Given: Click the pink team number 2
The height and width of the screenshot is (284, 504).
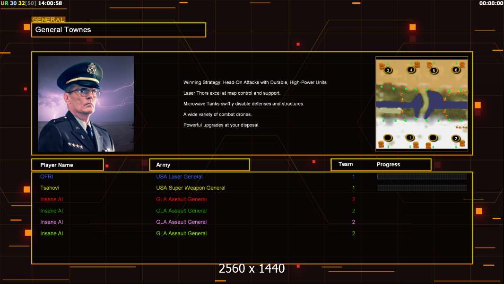Looking at the screenshot, I should click(x=353, y=222).
